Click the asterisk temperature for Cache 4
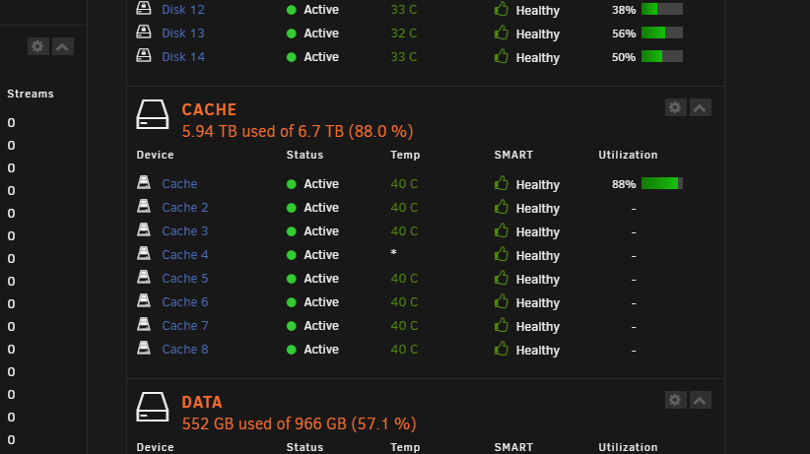This screenshot has width=810, height=454. (393, 253)
